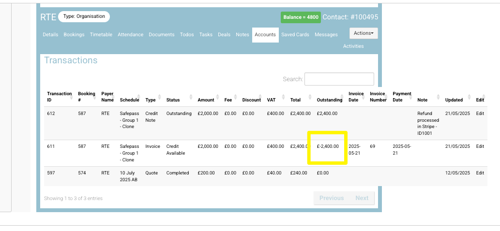
Task: Sort table by Updated column
Action: (x=454, y=100)
